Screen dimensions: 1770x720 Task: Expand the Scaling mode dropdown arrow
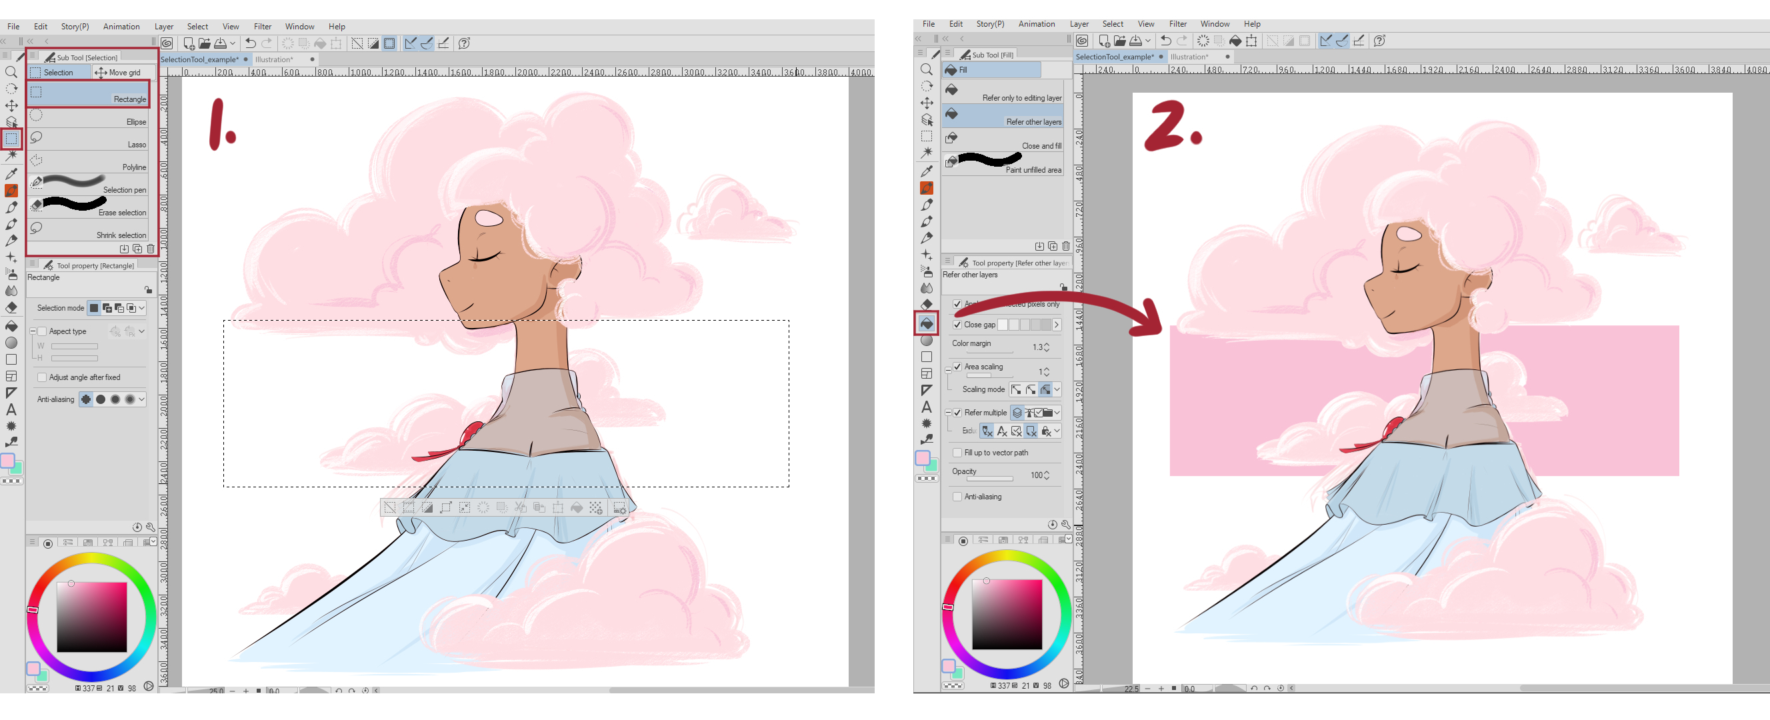point(1057,389)
